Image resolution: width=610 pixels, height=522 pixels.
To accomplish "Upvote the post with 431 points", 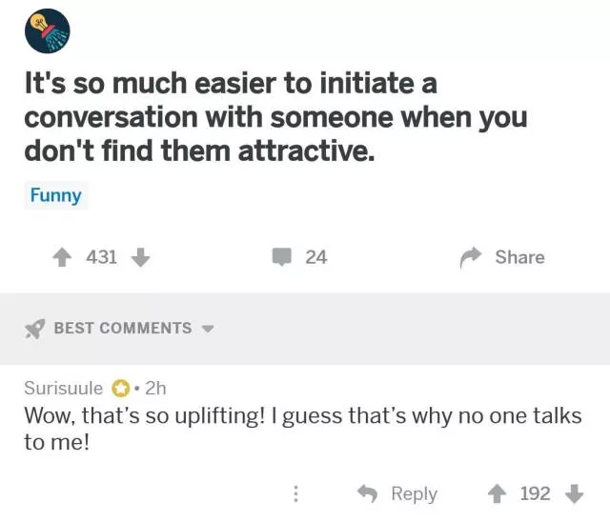I will coord(63,257).
